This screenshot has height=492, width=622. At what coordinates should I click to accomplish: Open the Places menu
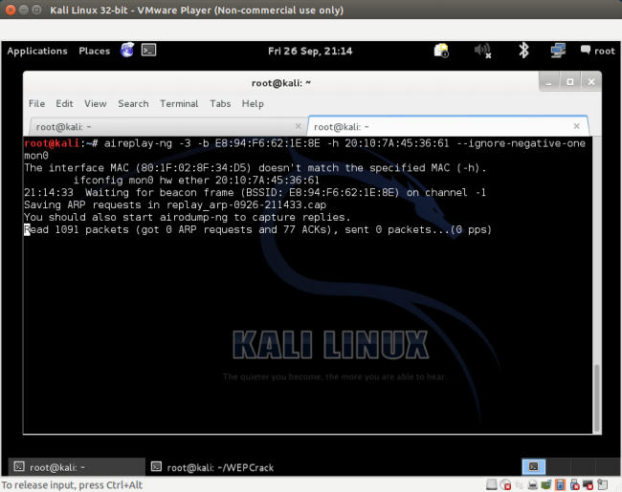click(x=94, y=52)
